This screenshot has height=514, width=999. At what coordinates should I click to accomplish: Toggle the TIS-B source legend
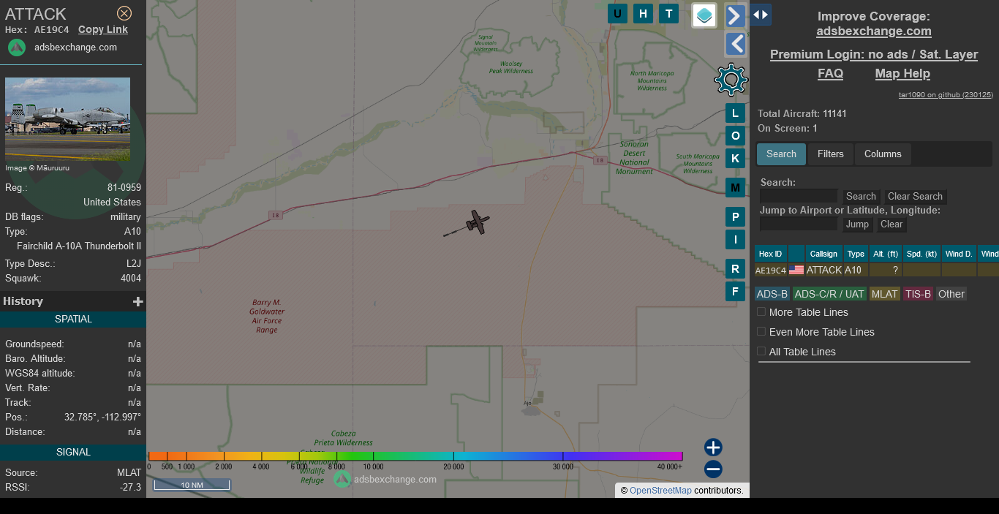(918, 294)
